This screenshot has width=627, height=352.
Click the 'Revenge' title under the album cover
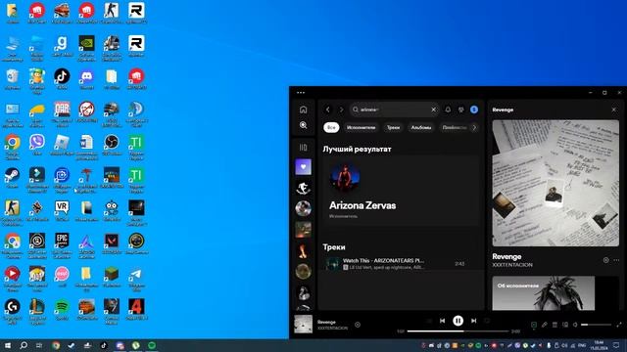click(x=506, y=256)
